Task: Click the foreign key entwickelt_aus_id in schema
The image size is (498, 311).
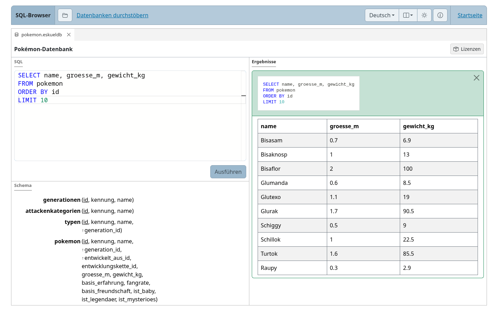Action: [x=107, y=258]
